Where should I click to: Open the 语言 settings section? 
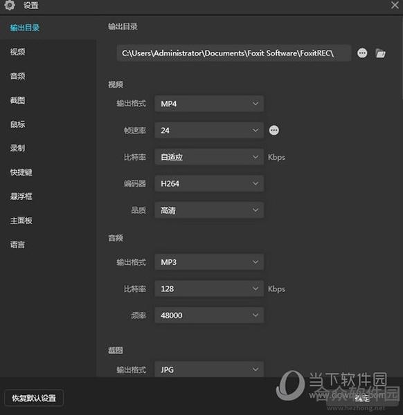point(17,245)
